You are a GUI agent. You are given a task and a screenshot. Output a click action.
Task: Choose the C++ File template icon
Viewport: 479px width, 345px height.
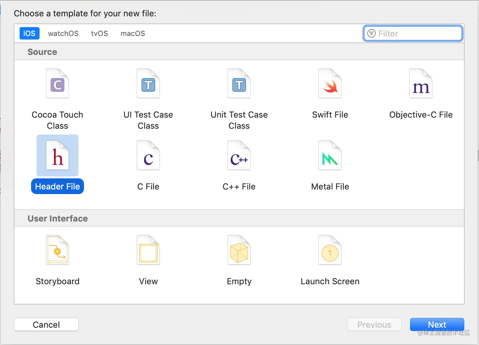(239, 155)
